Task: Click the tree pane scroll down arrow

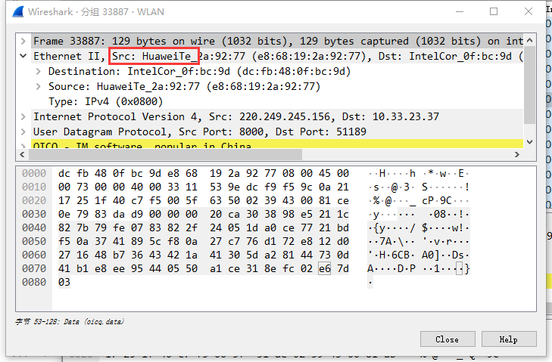Action: point(529,142)
